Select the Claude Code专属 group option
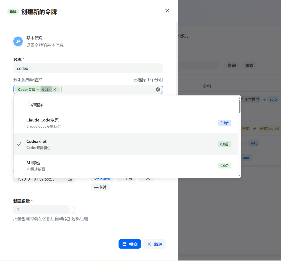The width and height of the screenshot is (281, 261). click(126, 123)
